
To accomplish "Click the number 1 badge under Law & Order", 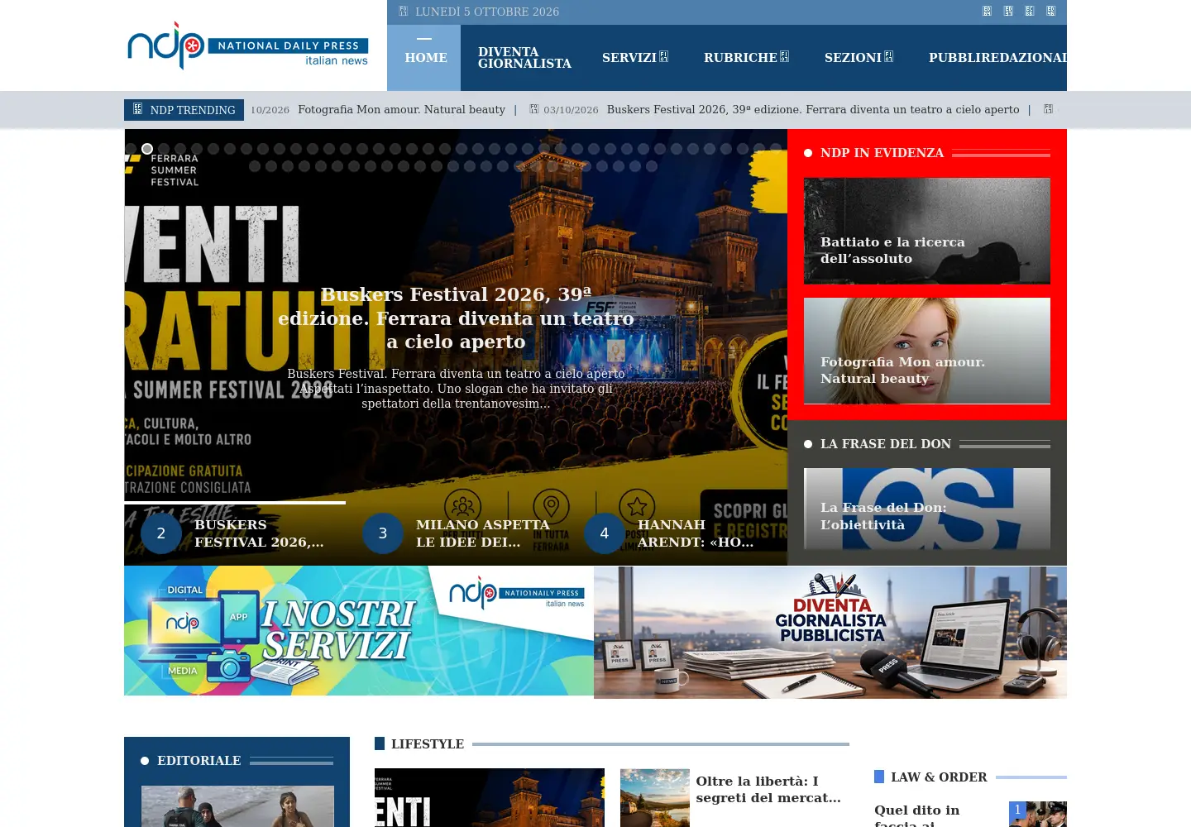I will 1017,810.
